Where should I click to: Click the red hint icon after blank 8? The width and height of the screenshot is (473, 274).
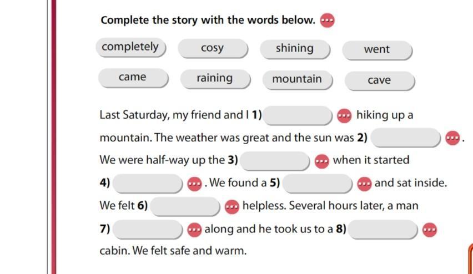tap(429, 229)
